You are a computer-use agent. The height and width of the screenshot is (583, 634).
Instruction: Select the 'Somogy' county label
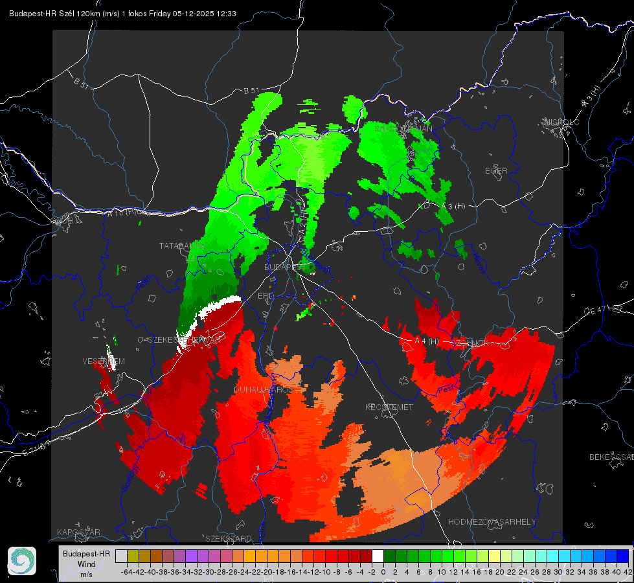(x=131, y=478)
